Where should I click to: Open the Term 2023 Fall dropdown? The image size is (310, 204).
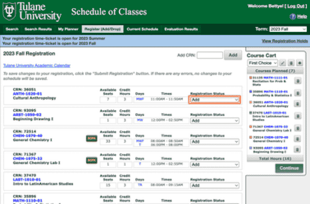(288, 29)
